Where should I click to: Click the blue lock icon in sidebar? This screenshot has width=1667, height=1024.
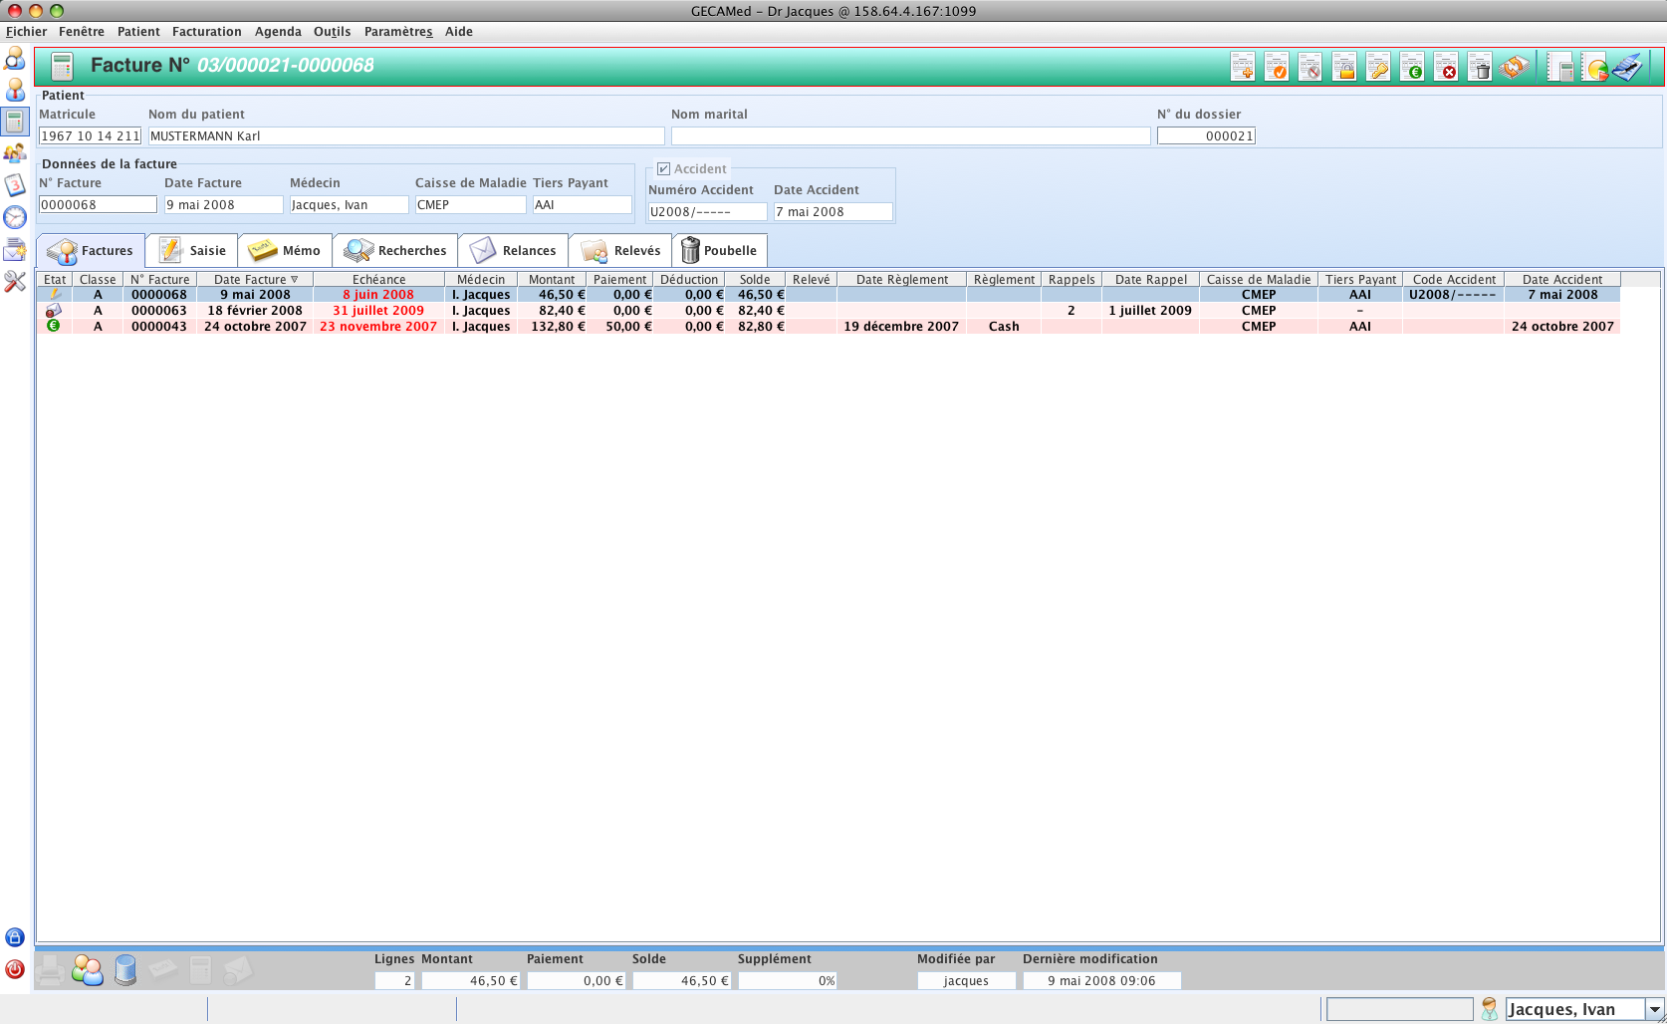(x=15, y=937)
